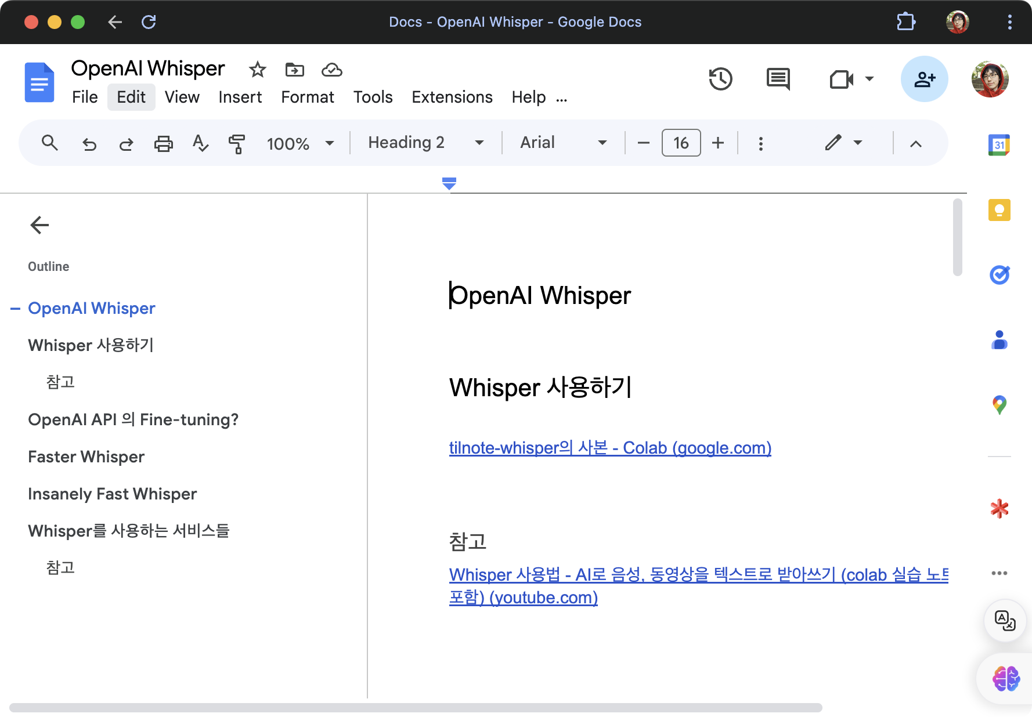Go back using browser back arrow
1032x717 pixels.
[115, 22]
